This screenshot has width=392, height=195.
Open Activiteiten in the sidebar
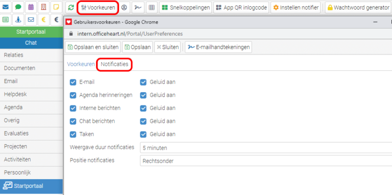pyautogui.click(x=31, y=159)
